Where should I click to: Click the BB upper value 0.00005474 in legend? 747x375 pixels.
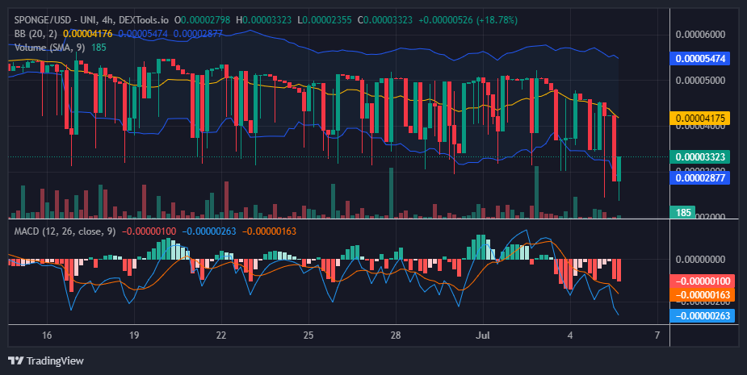click(143, 34)
